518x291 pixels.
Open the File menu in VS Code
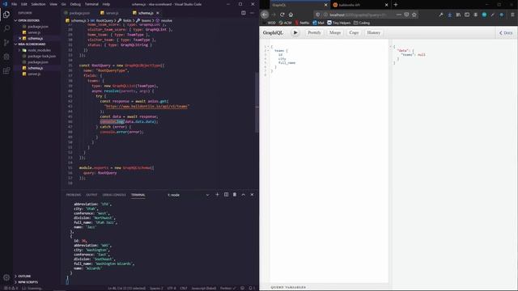click(x=15, y=4)
